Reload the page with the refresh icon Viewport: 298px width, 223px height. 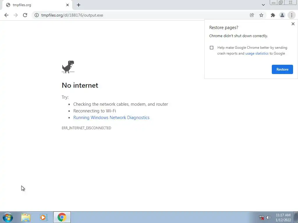coord(25,15)
